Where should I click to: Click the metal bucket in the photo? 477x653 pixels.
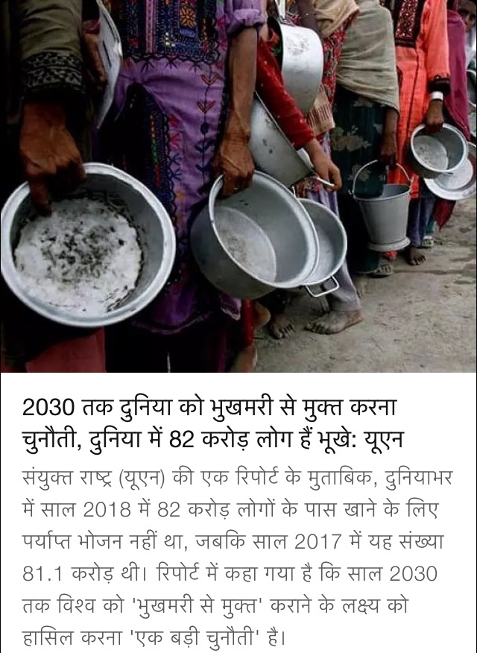[382, 207]
